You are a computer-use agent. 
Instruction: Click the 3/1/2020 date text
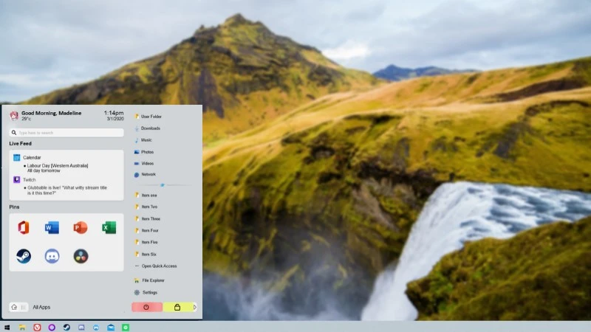(115, 119)
